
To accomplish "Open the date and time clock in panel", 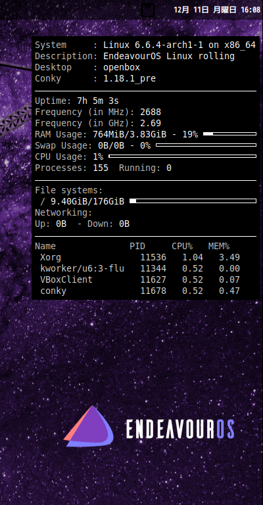I will click(x=217, y=10).
